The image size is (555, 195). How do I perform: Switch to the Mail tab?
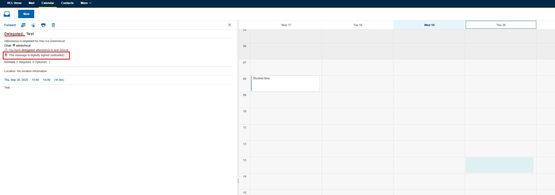(32, 3)
